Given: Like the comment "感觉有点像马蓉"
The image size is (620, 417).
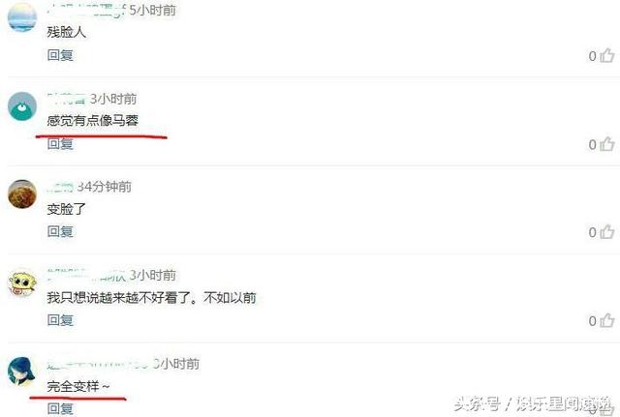Looking at the screenshot, I should point(607,144).
